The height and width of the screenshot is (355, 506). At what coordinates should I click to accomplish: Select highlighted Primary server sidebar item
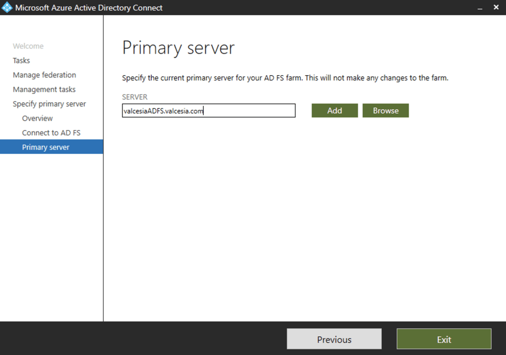click(x=46, y=147)
